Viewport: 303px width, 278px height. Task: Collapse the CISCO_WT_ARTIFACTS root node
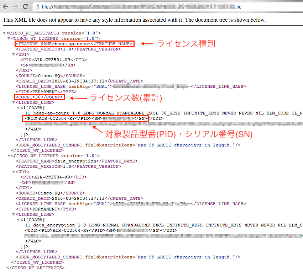pos(4,33)
